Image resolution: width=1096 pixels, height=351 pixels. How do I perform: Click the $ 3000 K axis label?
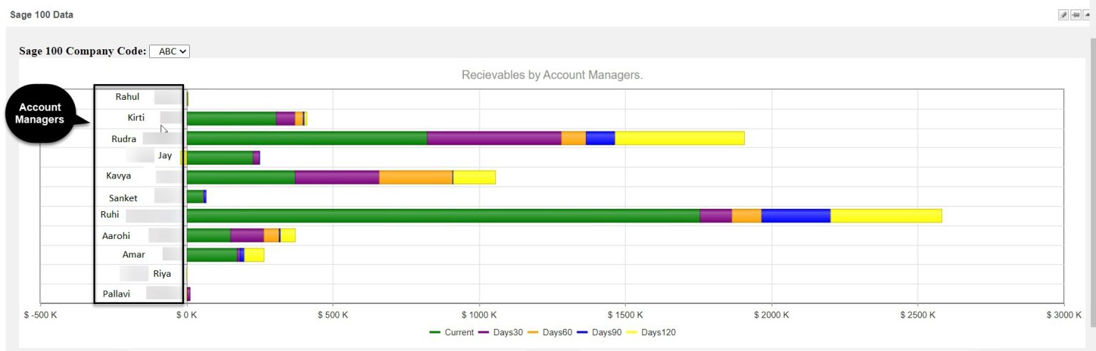click(x=1063, y=315)
